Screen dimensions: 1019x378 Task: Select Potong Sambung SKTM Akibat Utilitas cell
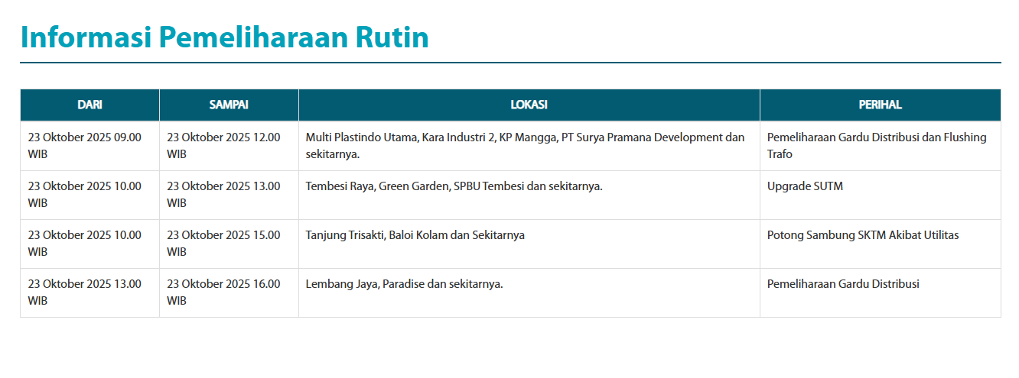[x=862, y=235]
